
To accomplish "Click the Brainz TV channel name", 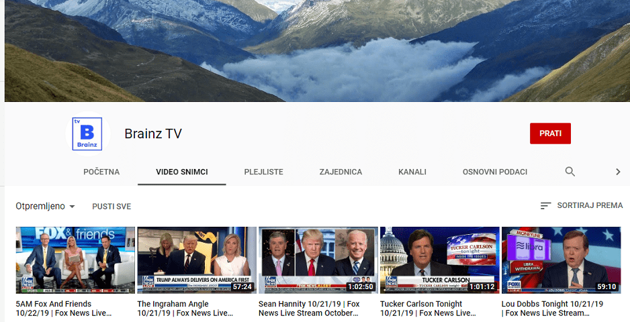I will (x=153, y=133).
